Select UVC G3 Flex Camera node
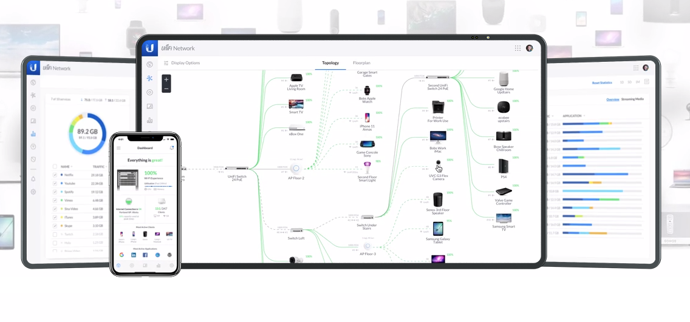The image size is (690, 322). pyautogui.click(x=438, y=170)
